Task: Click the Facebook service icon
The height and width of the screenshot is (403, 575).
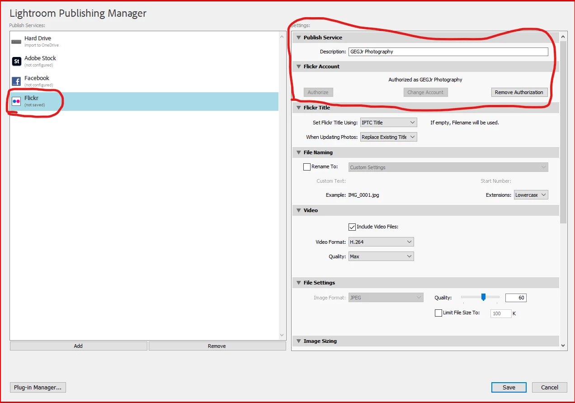Action: tap(16, 81)
